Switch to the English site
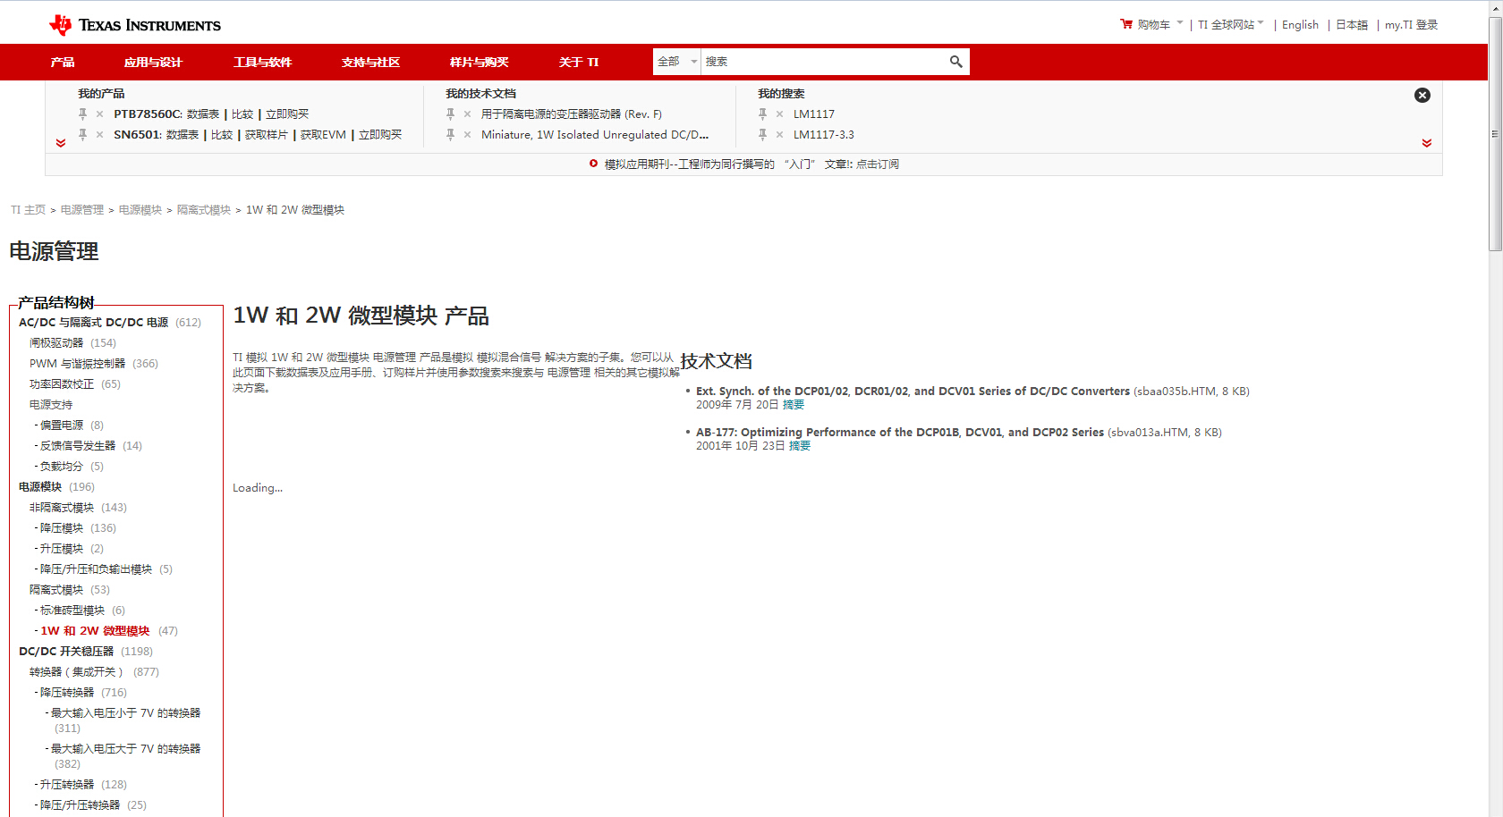The height and width of the screenshot is (817, 1503). click(1300, 25)
